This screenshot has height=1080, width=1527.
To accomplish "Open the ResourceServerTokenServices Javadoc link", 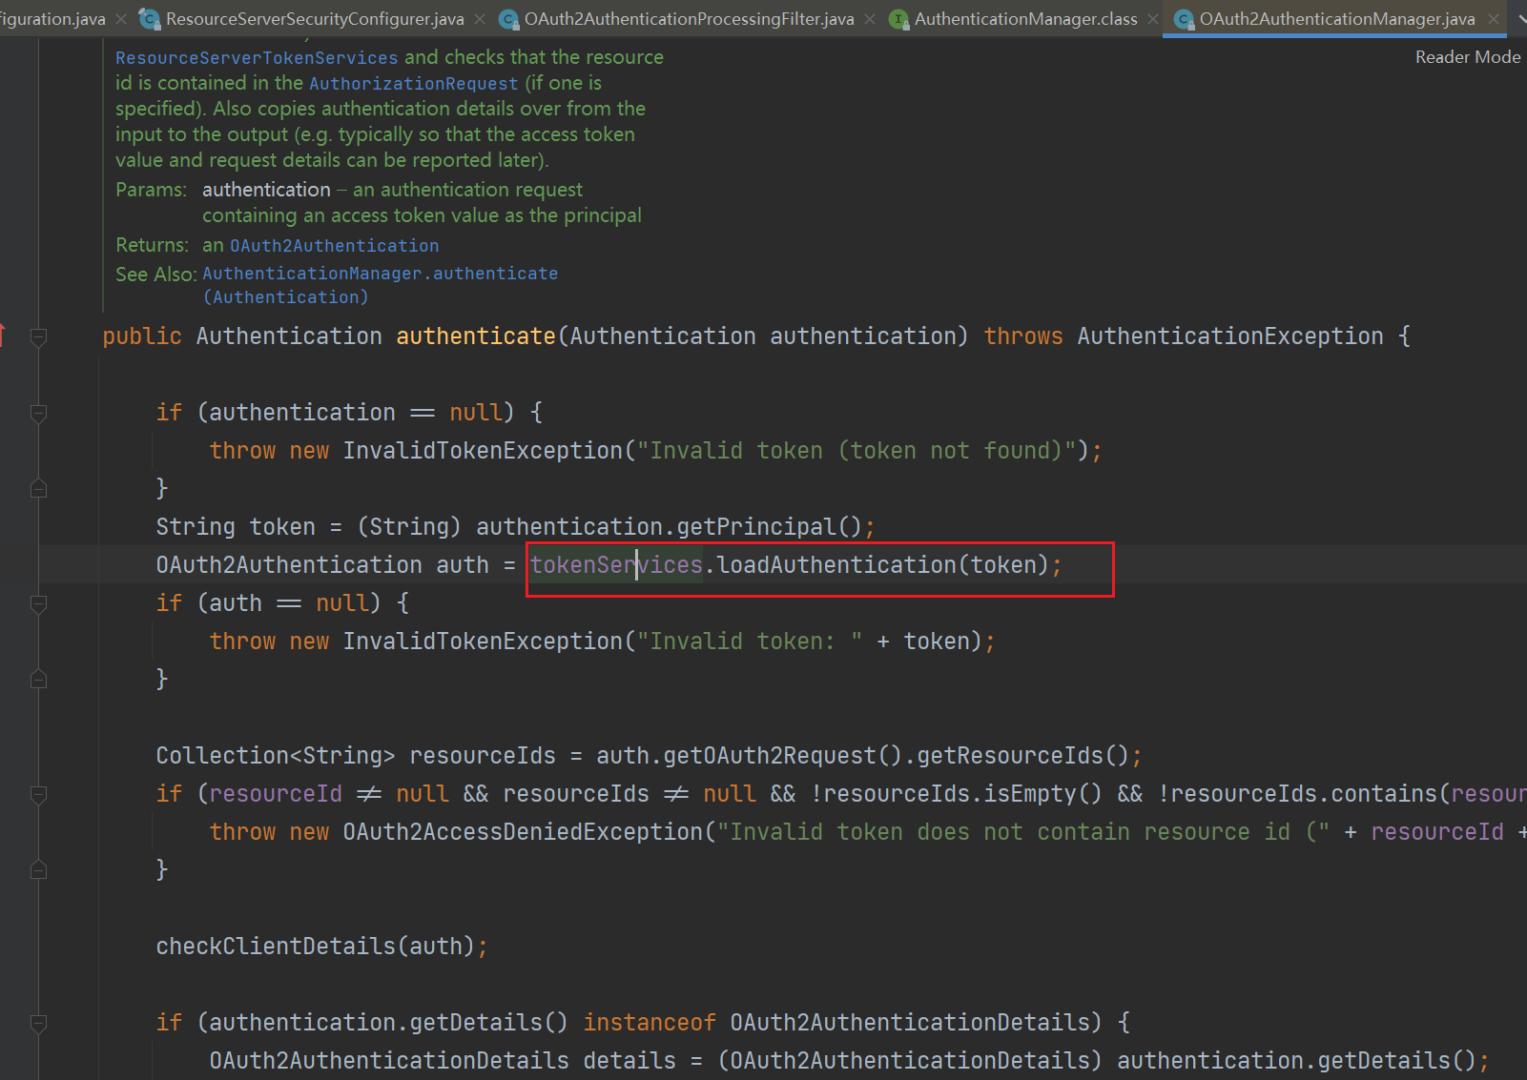I will pyautogui.click(x=257, y=58).
